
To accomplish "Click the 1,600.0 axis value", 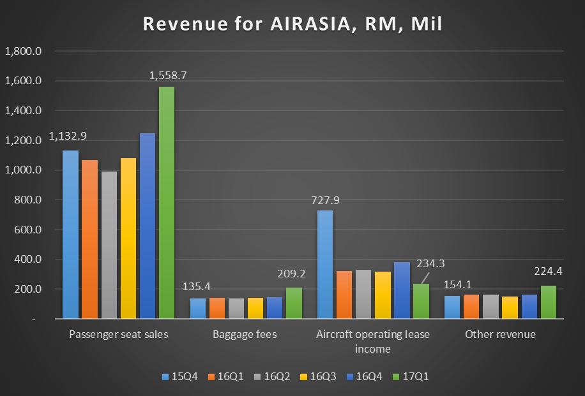I will [x=23, y=81].
